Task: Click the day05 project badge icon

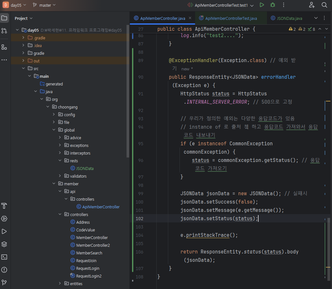Action: click(x=5, y=5)
